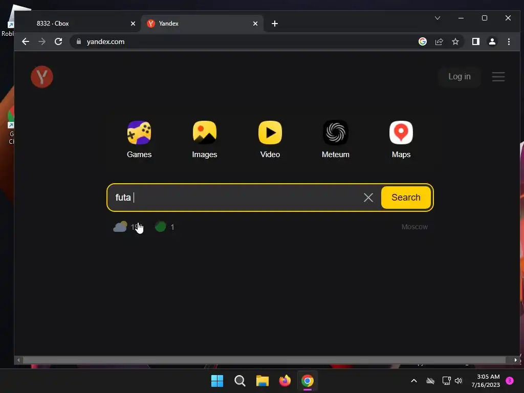The width and height of the screenshot is (524, 393).
Task: Open the Windows Start menu
Action: 217,381
